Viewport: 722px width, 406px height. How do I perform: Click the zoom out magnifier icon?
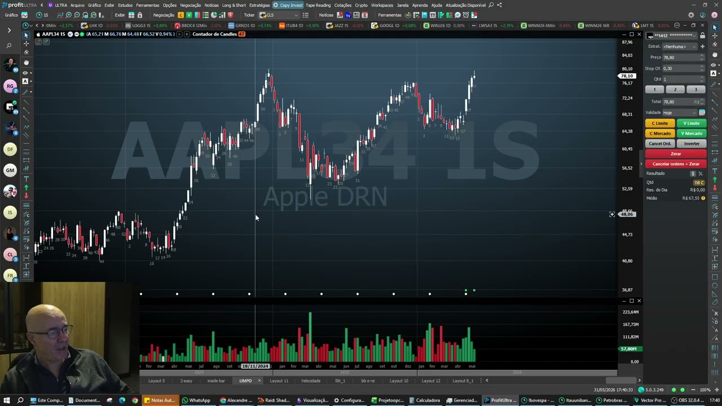(x=77, y=15)
